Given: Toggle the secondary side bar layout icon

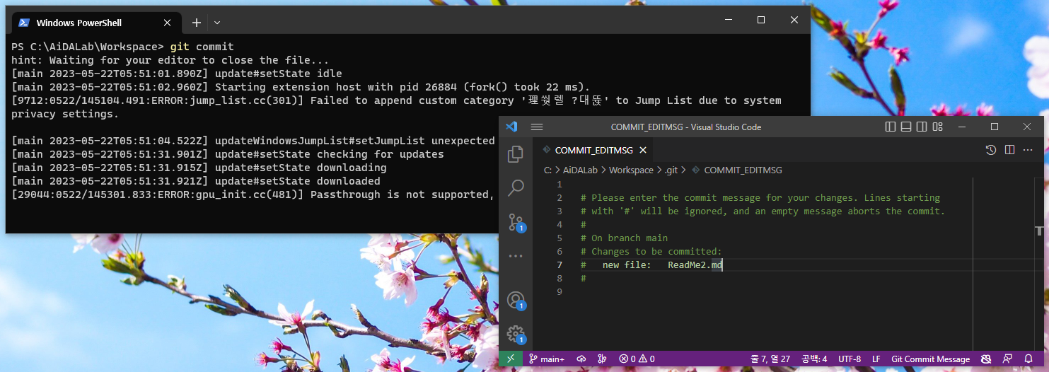Looking at the screenshot, I should click(922, 127).
